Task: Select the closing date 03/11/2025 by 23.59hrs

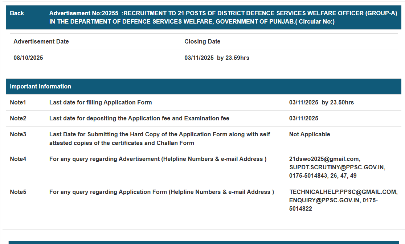Action: (217, 58)
